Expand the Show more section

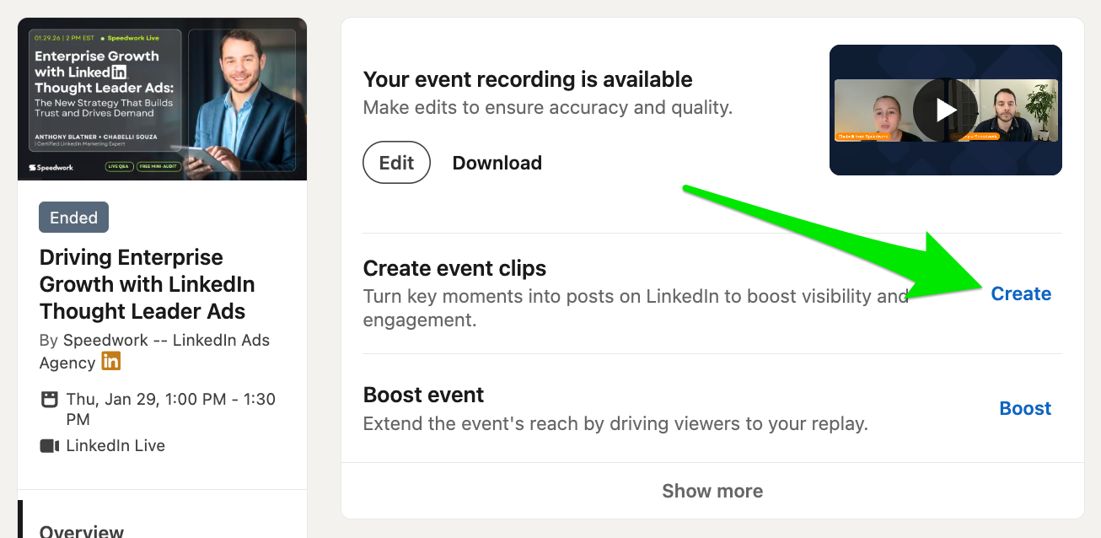[x=712, y=491]
